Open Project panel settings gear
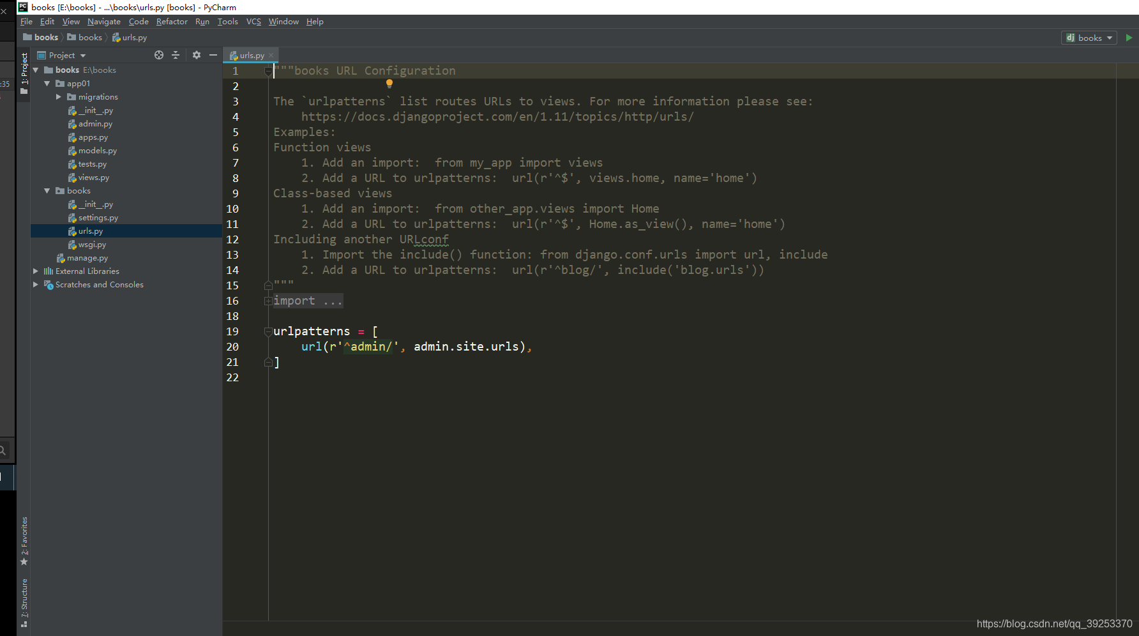The width and height of the screenshot is (1139, 636). coord(197,56)
